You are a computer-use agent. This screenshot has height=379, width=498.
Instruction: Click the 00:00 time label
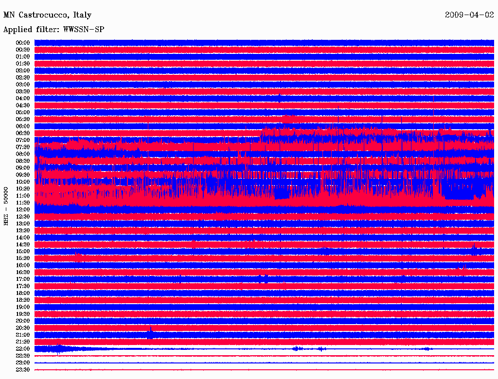23,43
